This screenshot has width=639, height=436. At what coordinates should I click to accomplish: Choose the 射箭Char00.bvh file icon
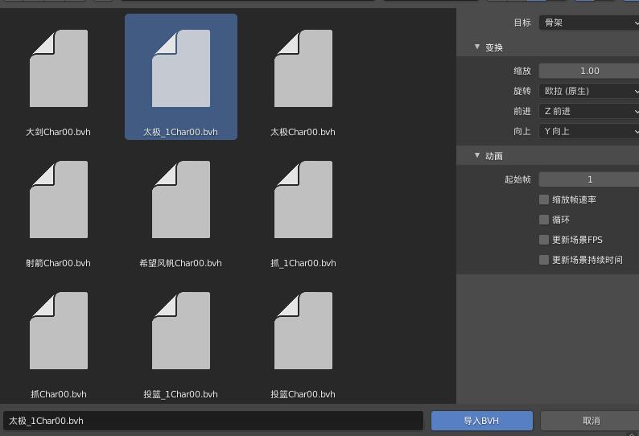[59, 199]
